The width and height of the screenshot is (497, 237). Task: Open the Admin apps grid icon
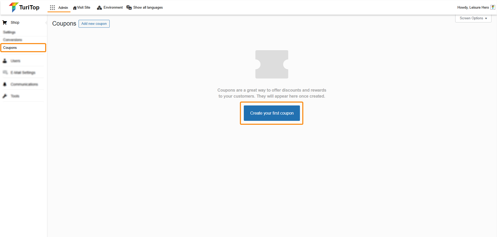pyautogui.click(x=52, y=8)
